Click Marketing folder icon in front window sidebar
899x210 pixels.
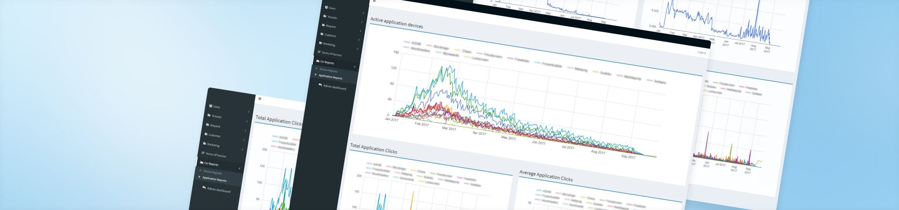(x=321, y=43)
